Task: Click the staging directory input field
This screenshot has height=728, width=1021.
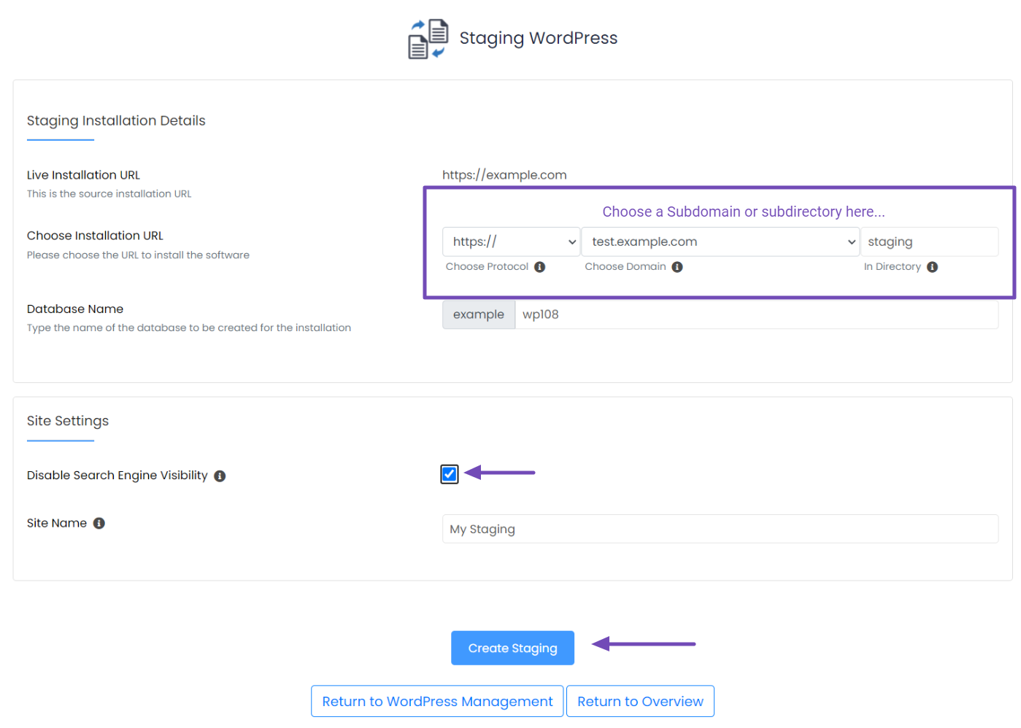Action: (929, 241)
